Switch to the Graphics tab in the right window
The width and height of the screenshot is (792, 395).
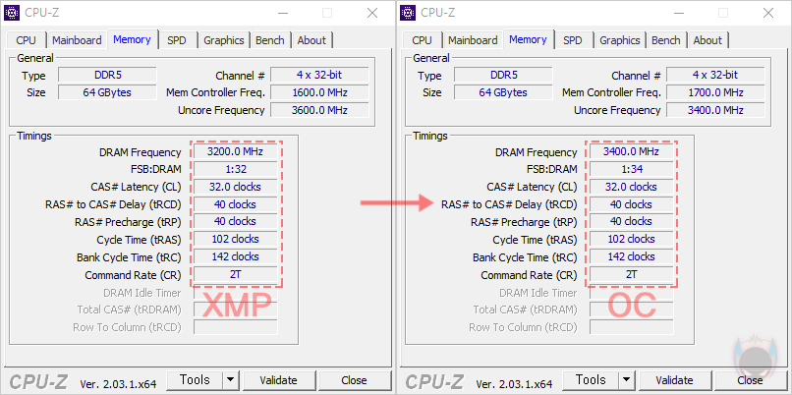coord(620,40)
